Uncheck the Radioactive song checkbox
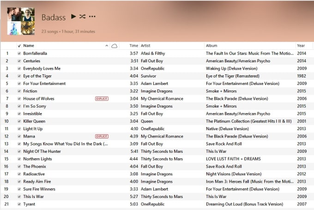The image size is (314, 210). (19, 174)
